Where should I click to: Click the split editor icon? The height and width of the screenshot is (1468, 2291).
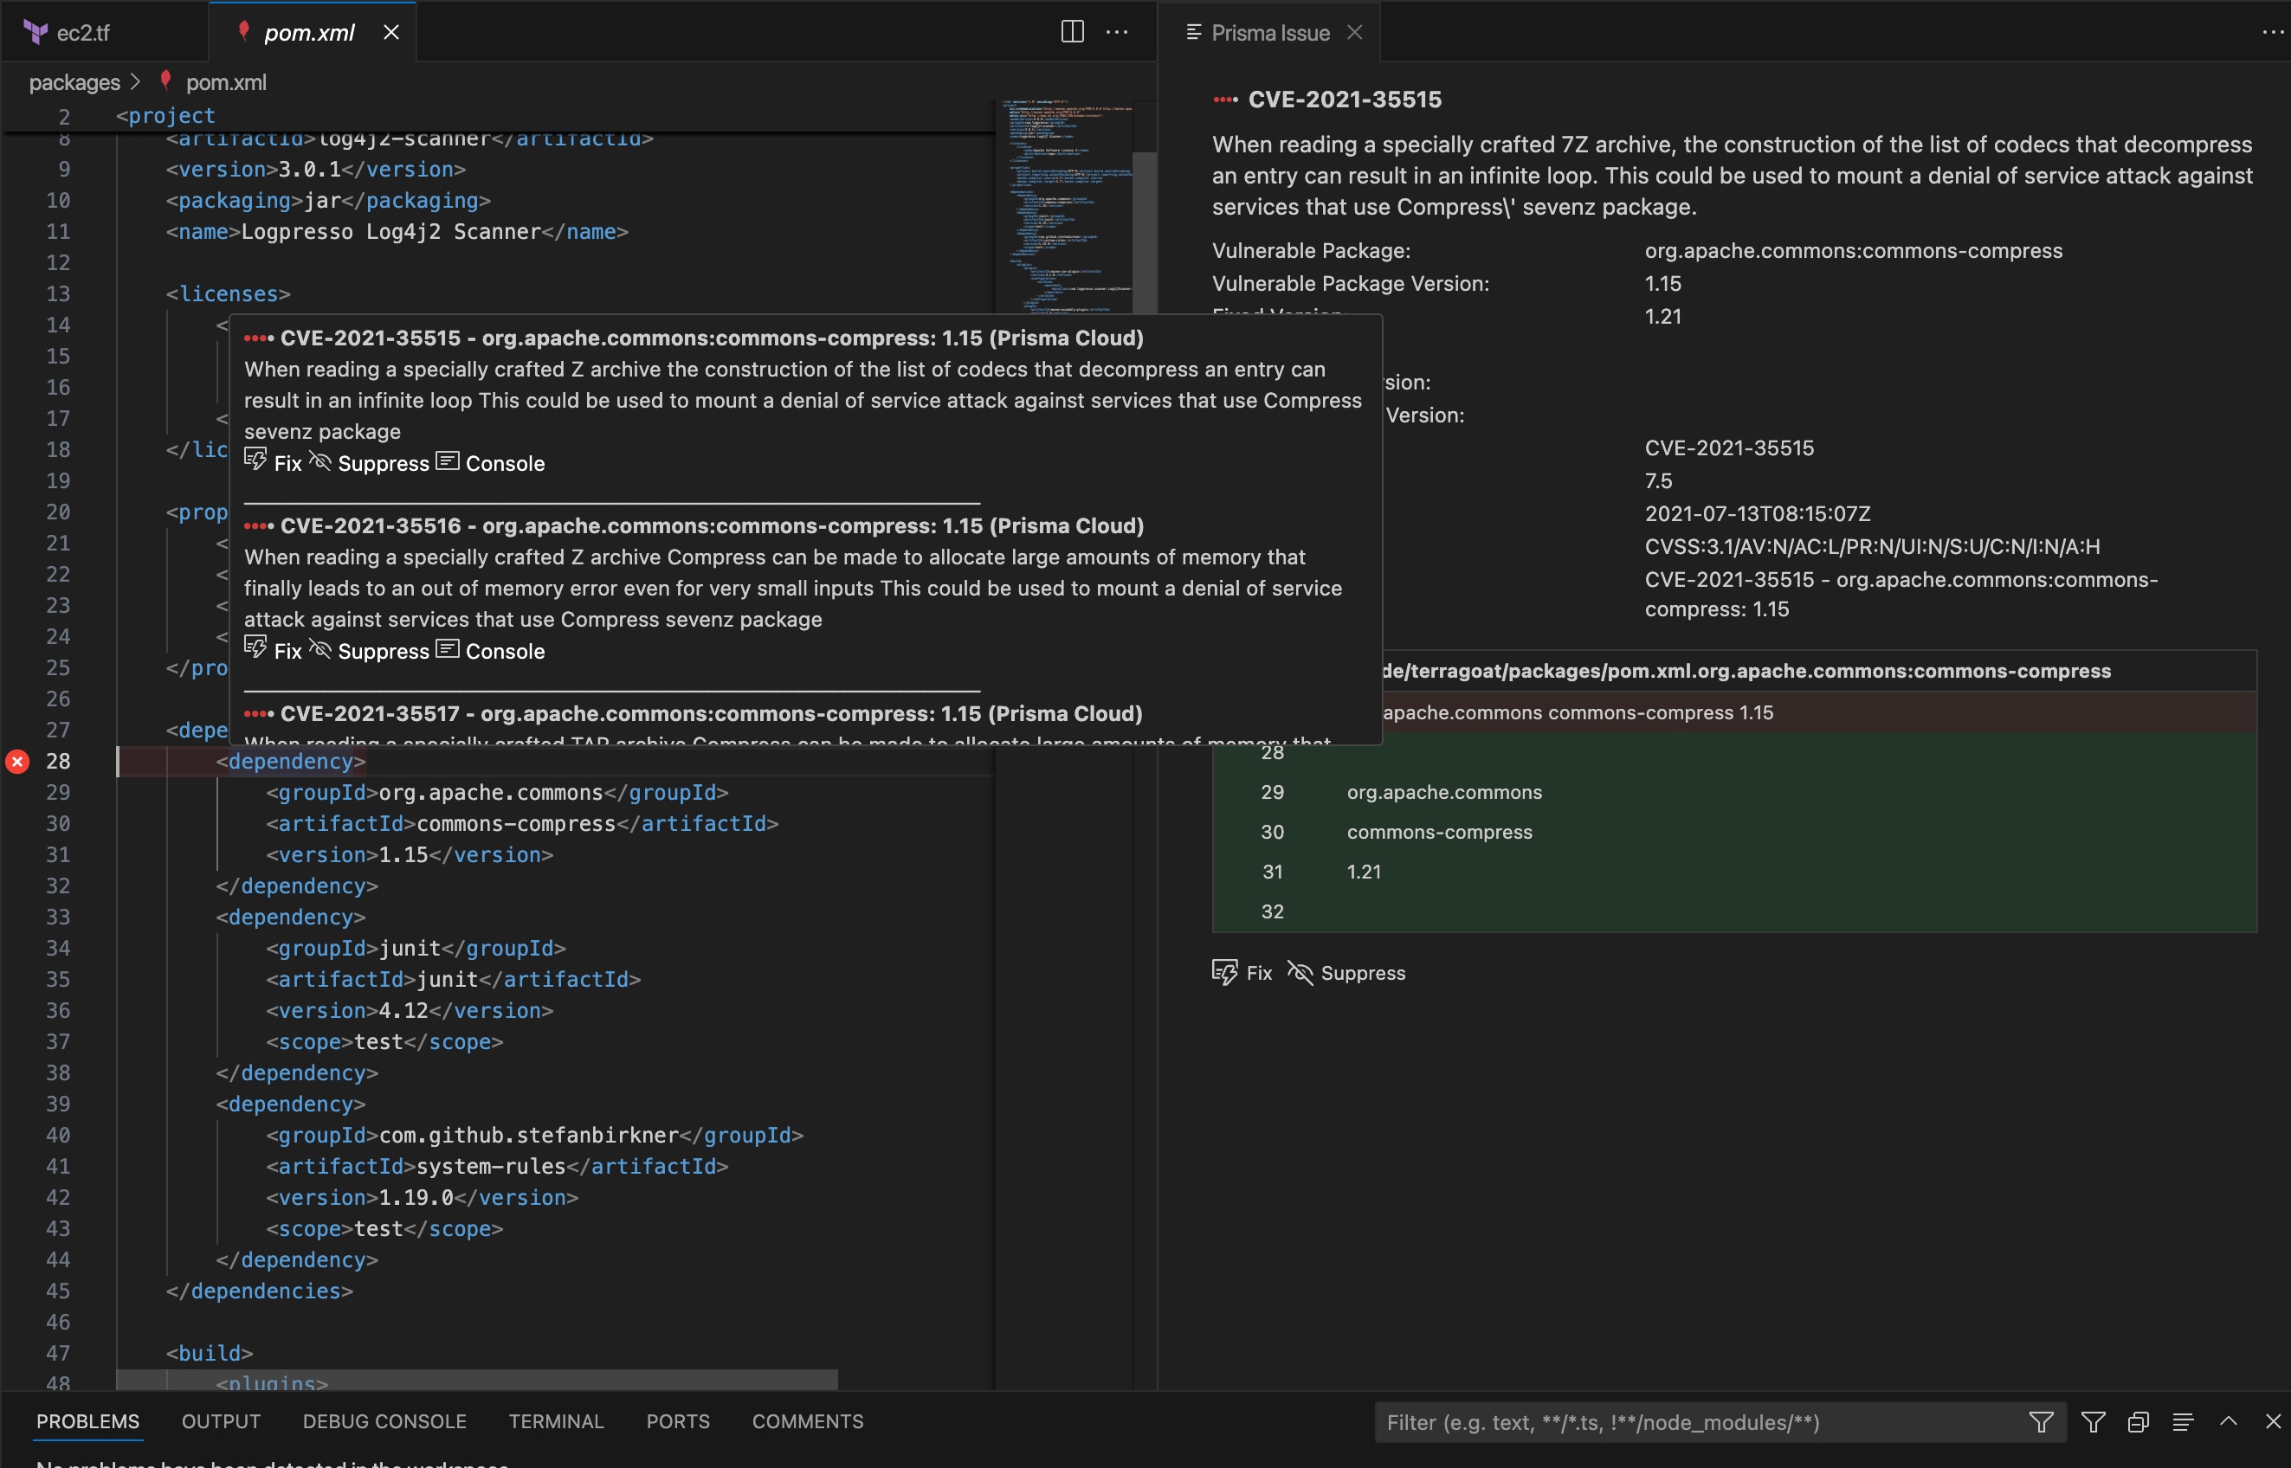(x=1071, y=31)
